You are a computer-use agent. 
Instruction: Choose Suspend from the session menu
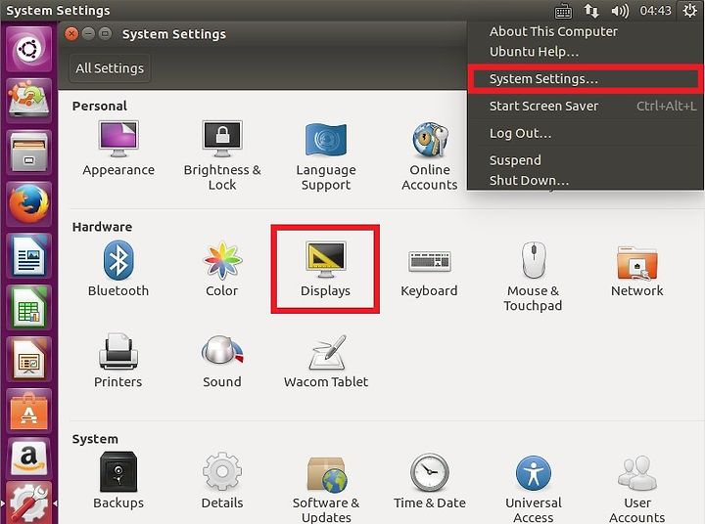coord(585,160)
